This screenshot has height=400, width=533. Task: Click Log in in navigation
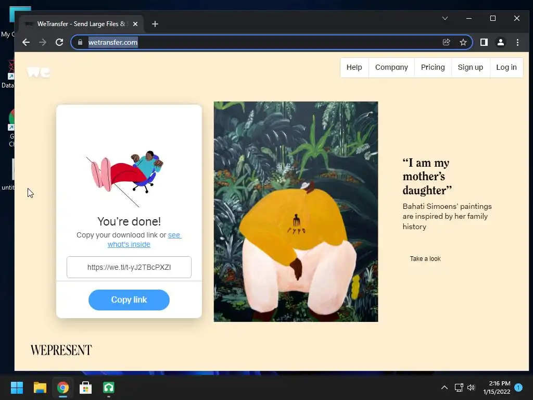point(506,67)
